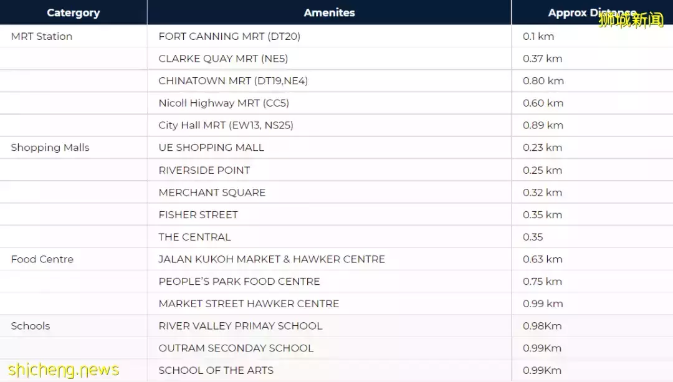Select the UE SHOPPING MALL cell
This screenshot has height=382, width=673.
pos(211,148)
